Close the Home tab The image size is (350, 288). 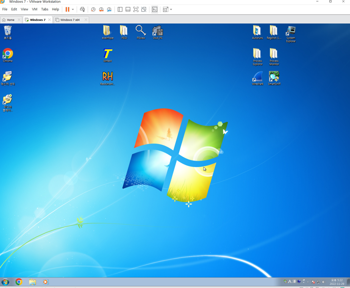point(19,20)
